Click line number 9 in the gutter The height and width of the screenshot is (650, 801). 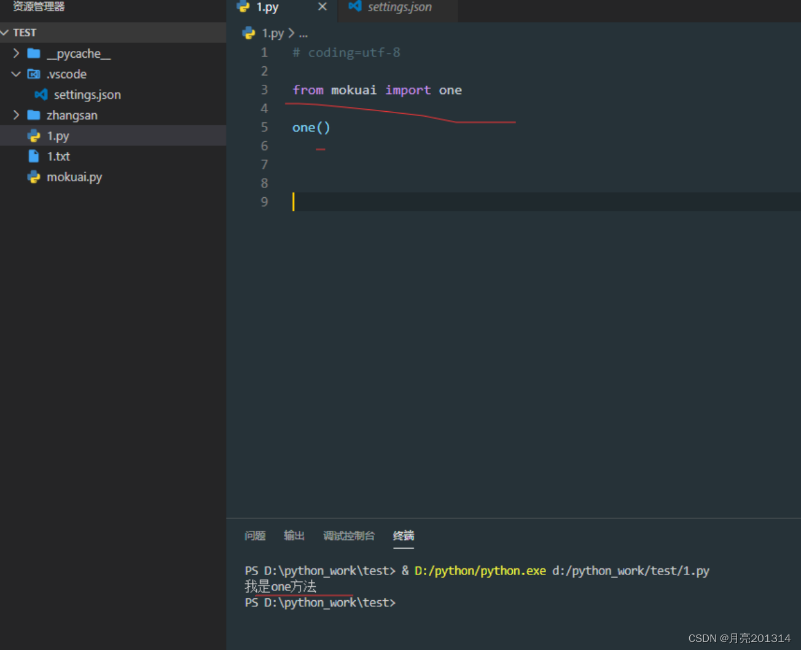tap(264, 202)
